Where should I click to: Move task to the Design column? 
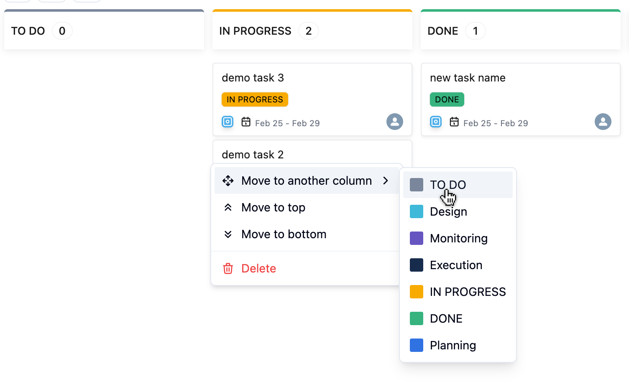point(448,212)
